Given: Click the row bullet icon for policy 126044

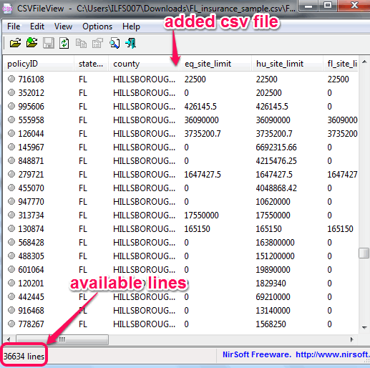Looking at the screenshot, I should pyautogui.click(x=11, y=133).
